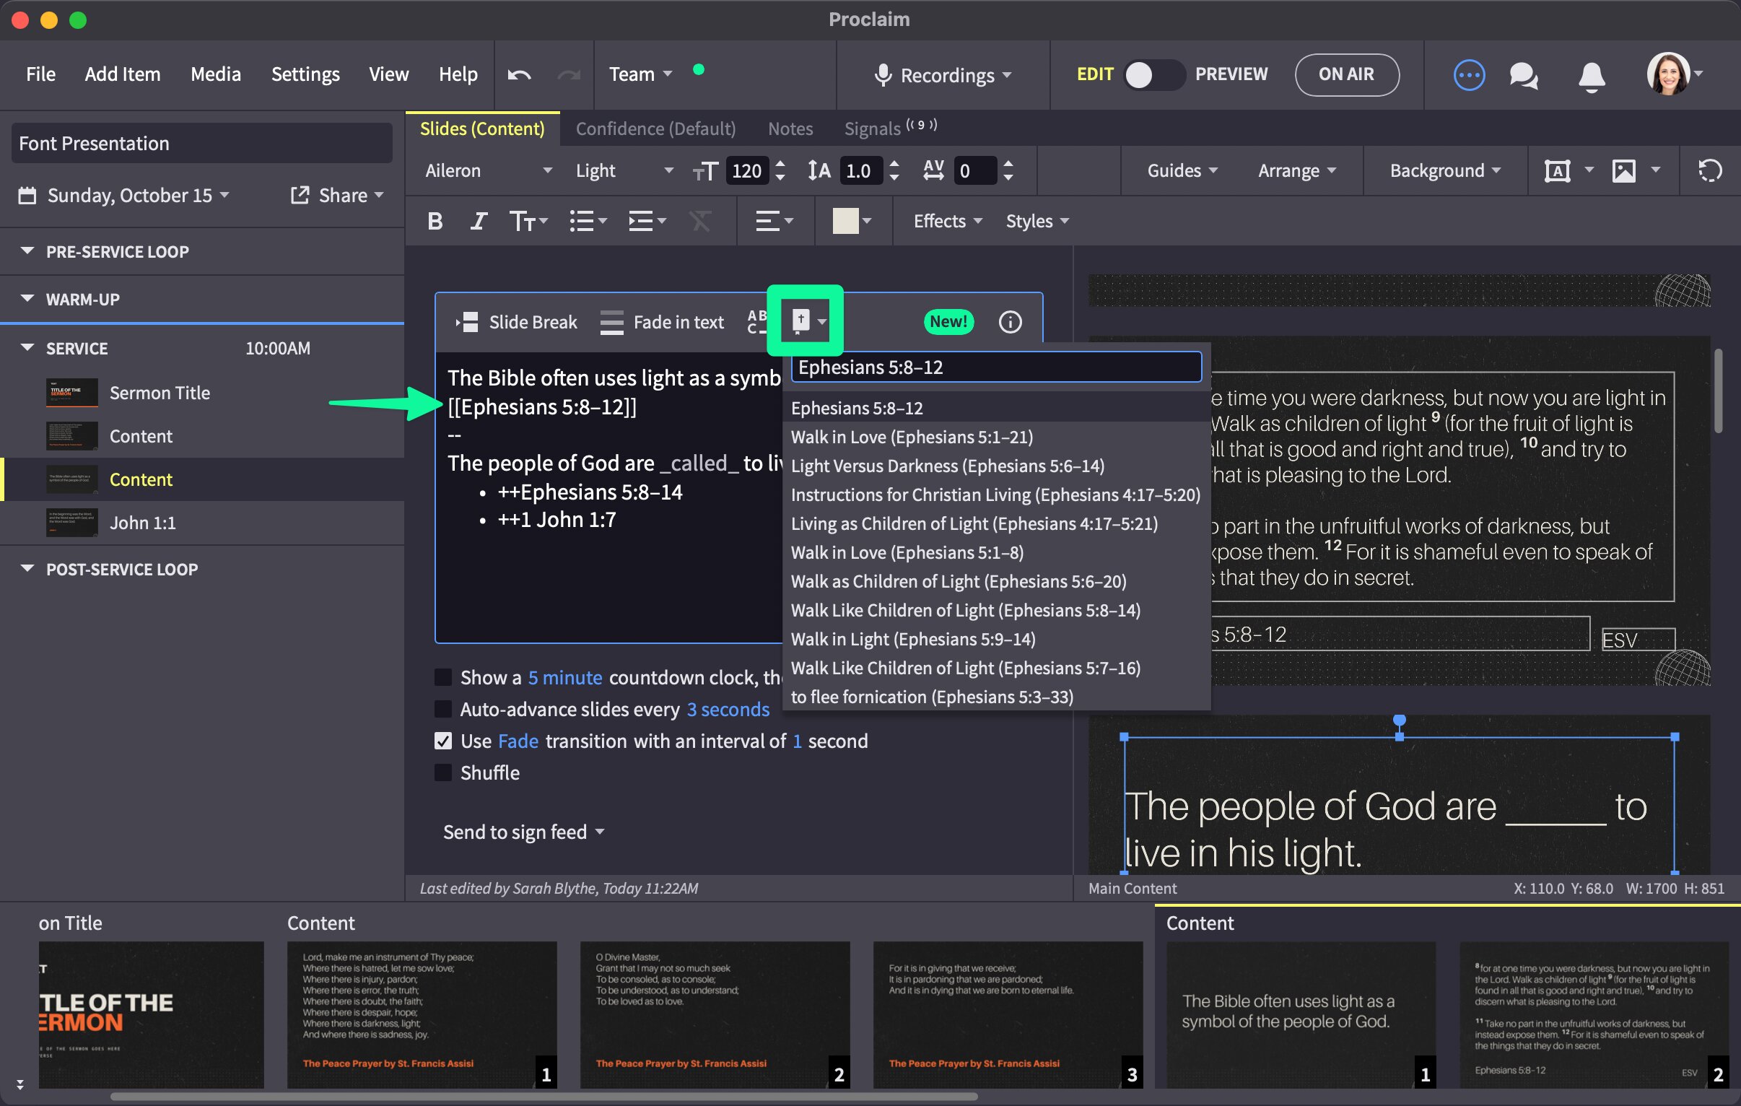The image size is (1741, 1106).
Task: Select the Sermon Title item in service list
Action: 201,393
